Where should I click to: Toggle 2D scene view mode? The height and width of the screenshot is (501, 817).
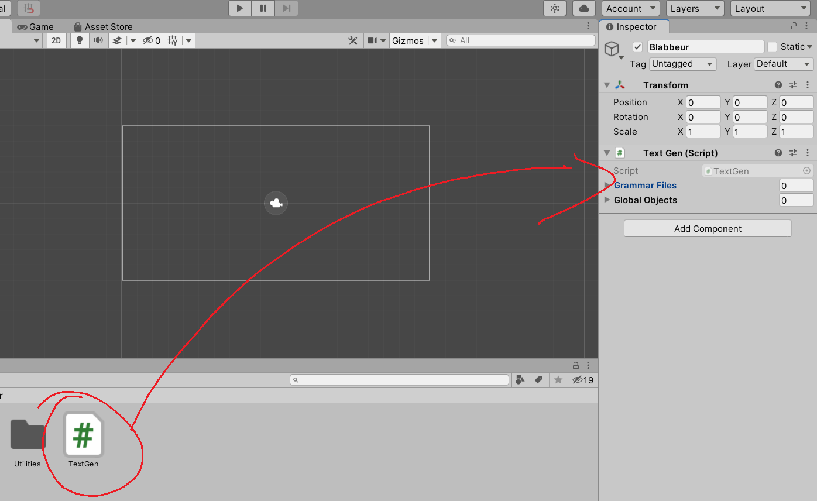tap(56, 40)
